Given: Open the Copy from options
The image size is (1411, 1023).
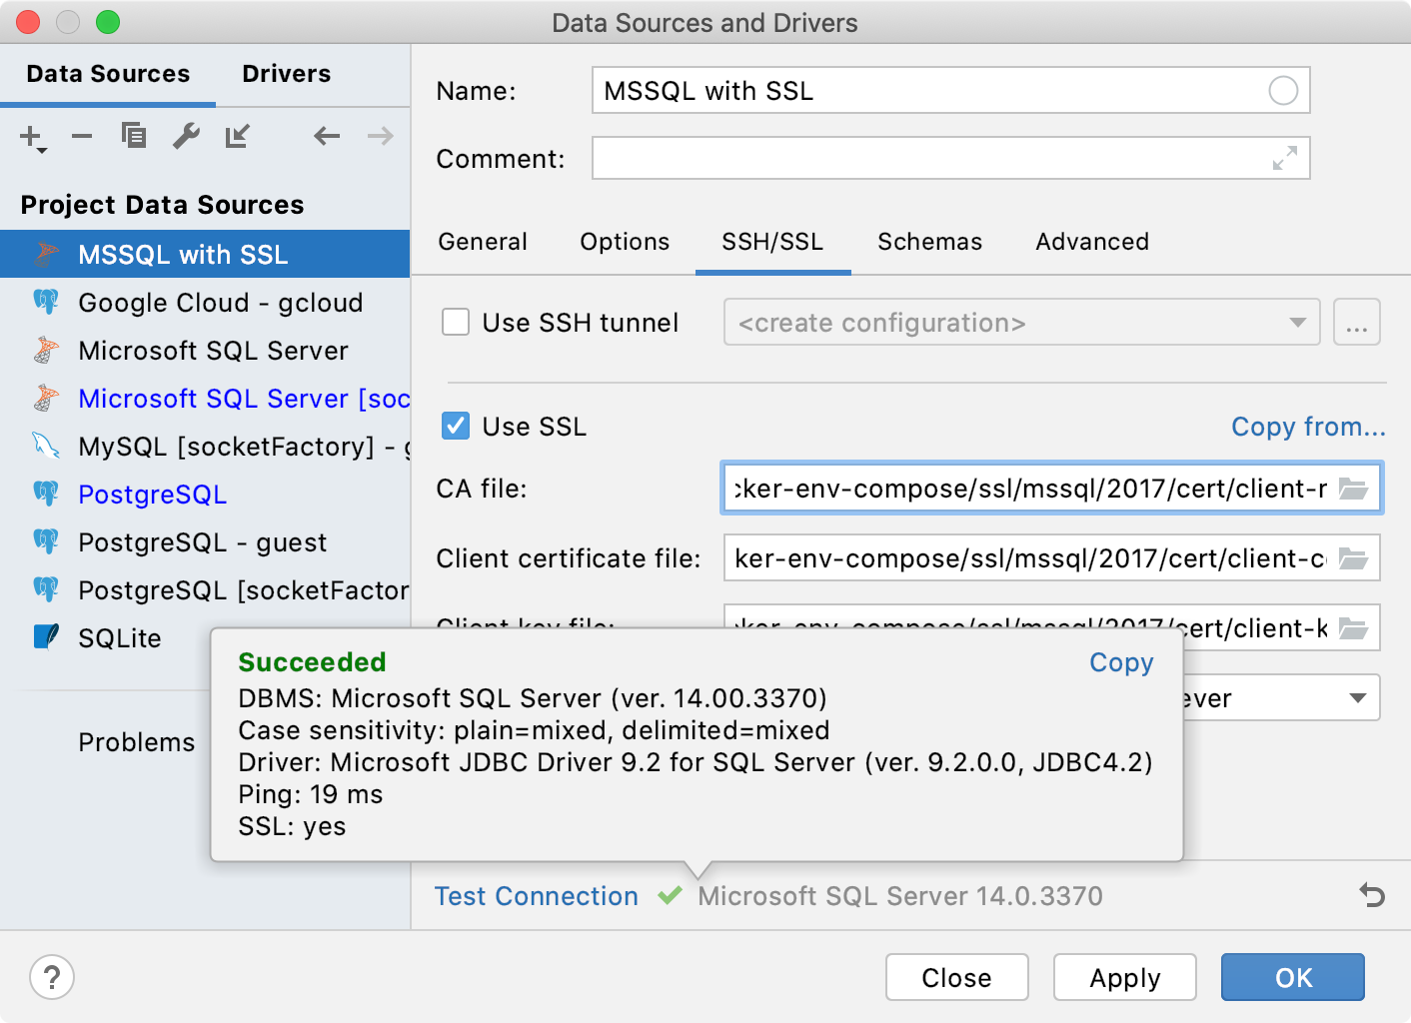Looking at the screenshot, I should coord(1308,427).
